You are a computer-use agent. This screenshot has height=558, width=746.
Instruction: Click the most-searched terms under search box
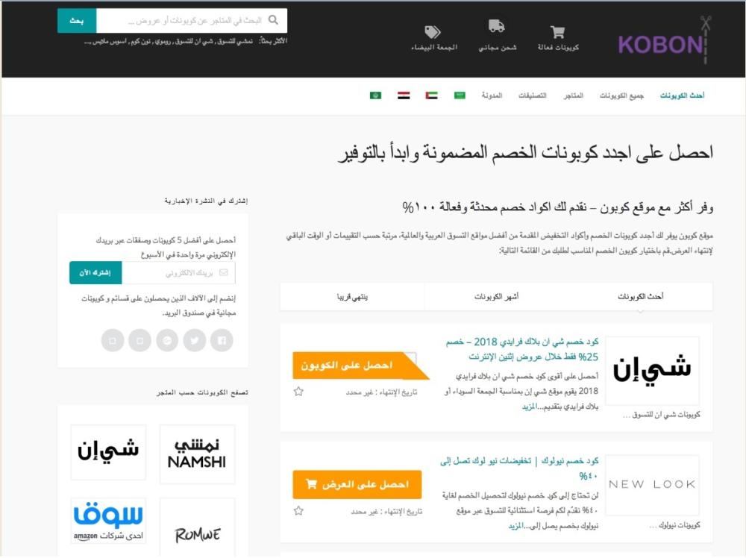[x=169, y=41]
